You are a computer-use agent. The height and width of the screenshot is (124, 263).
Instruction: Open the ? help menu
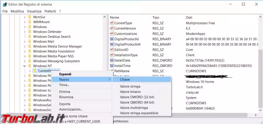pyautogui.click(x=60, y=11)
